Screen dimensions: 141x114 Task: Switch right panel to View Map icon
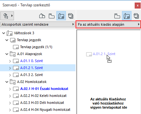click(117, 16)
